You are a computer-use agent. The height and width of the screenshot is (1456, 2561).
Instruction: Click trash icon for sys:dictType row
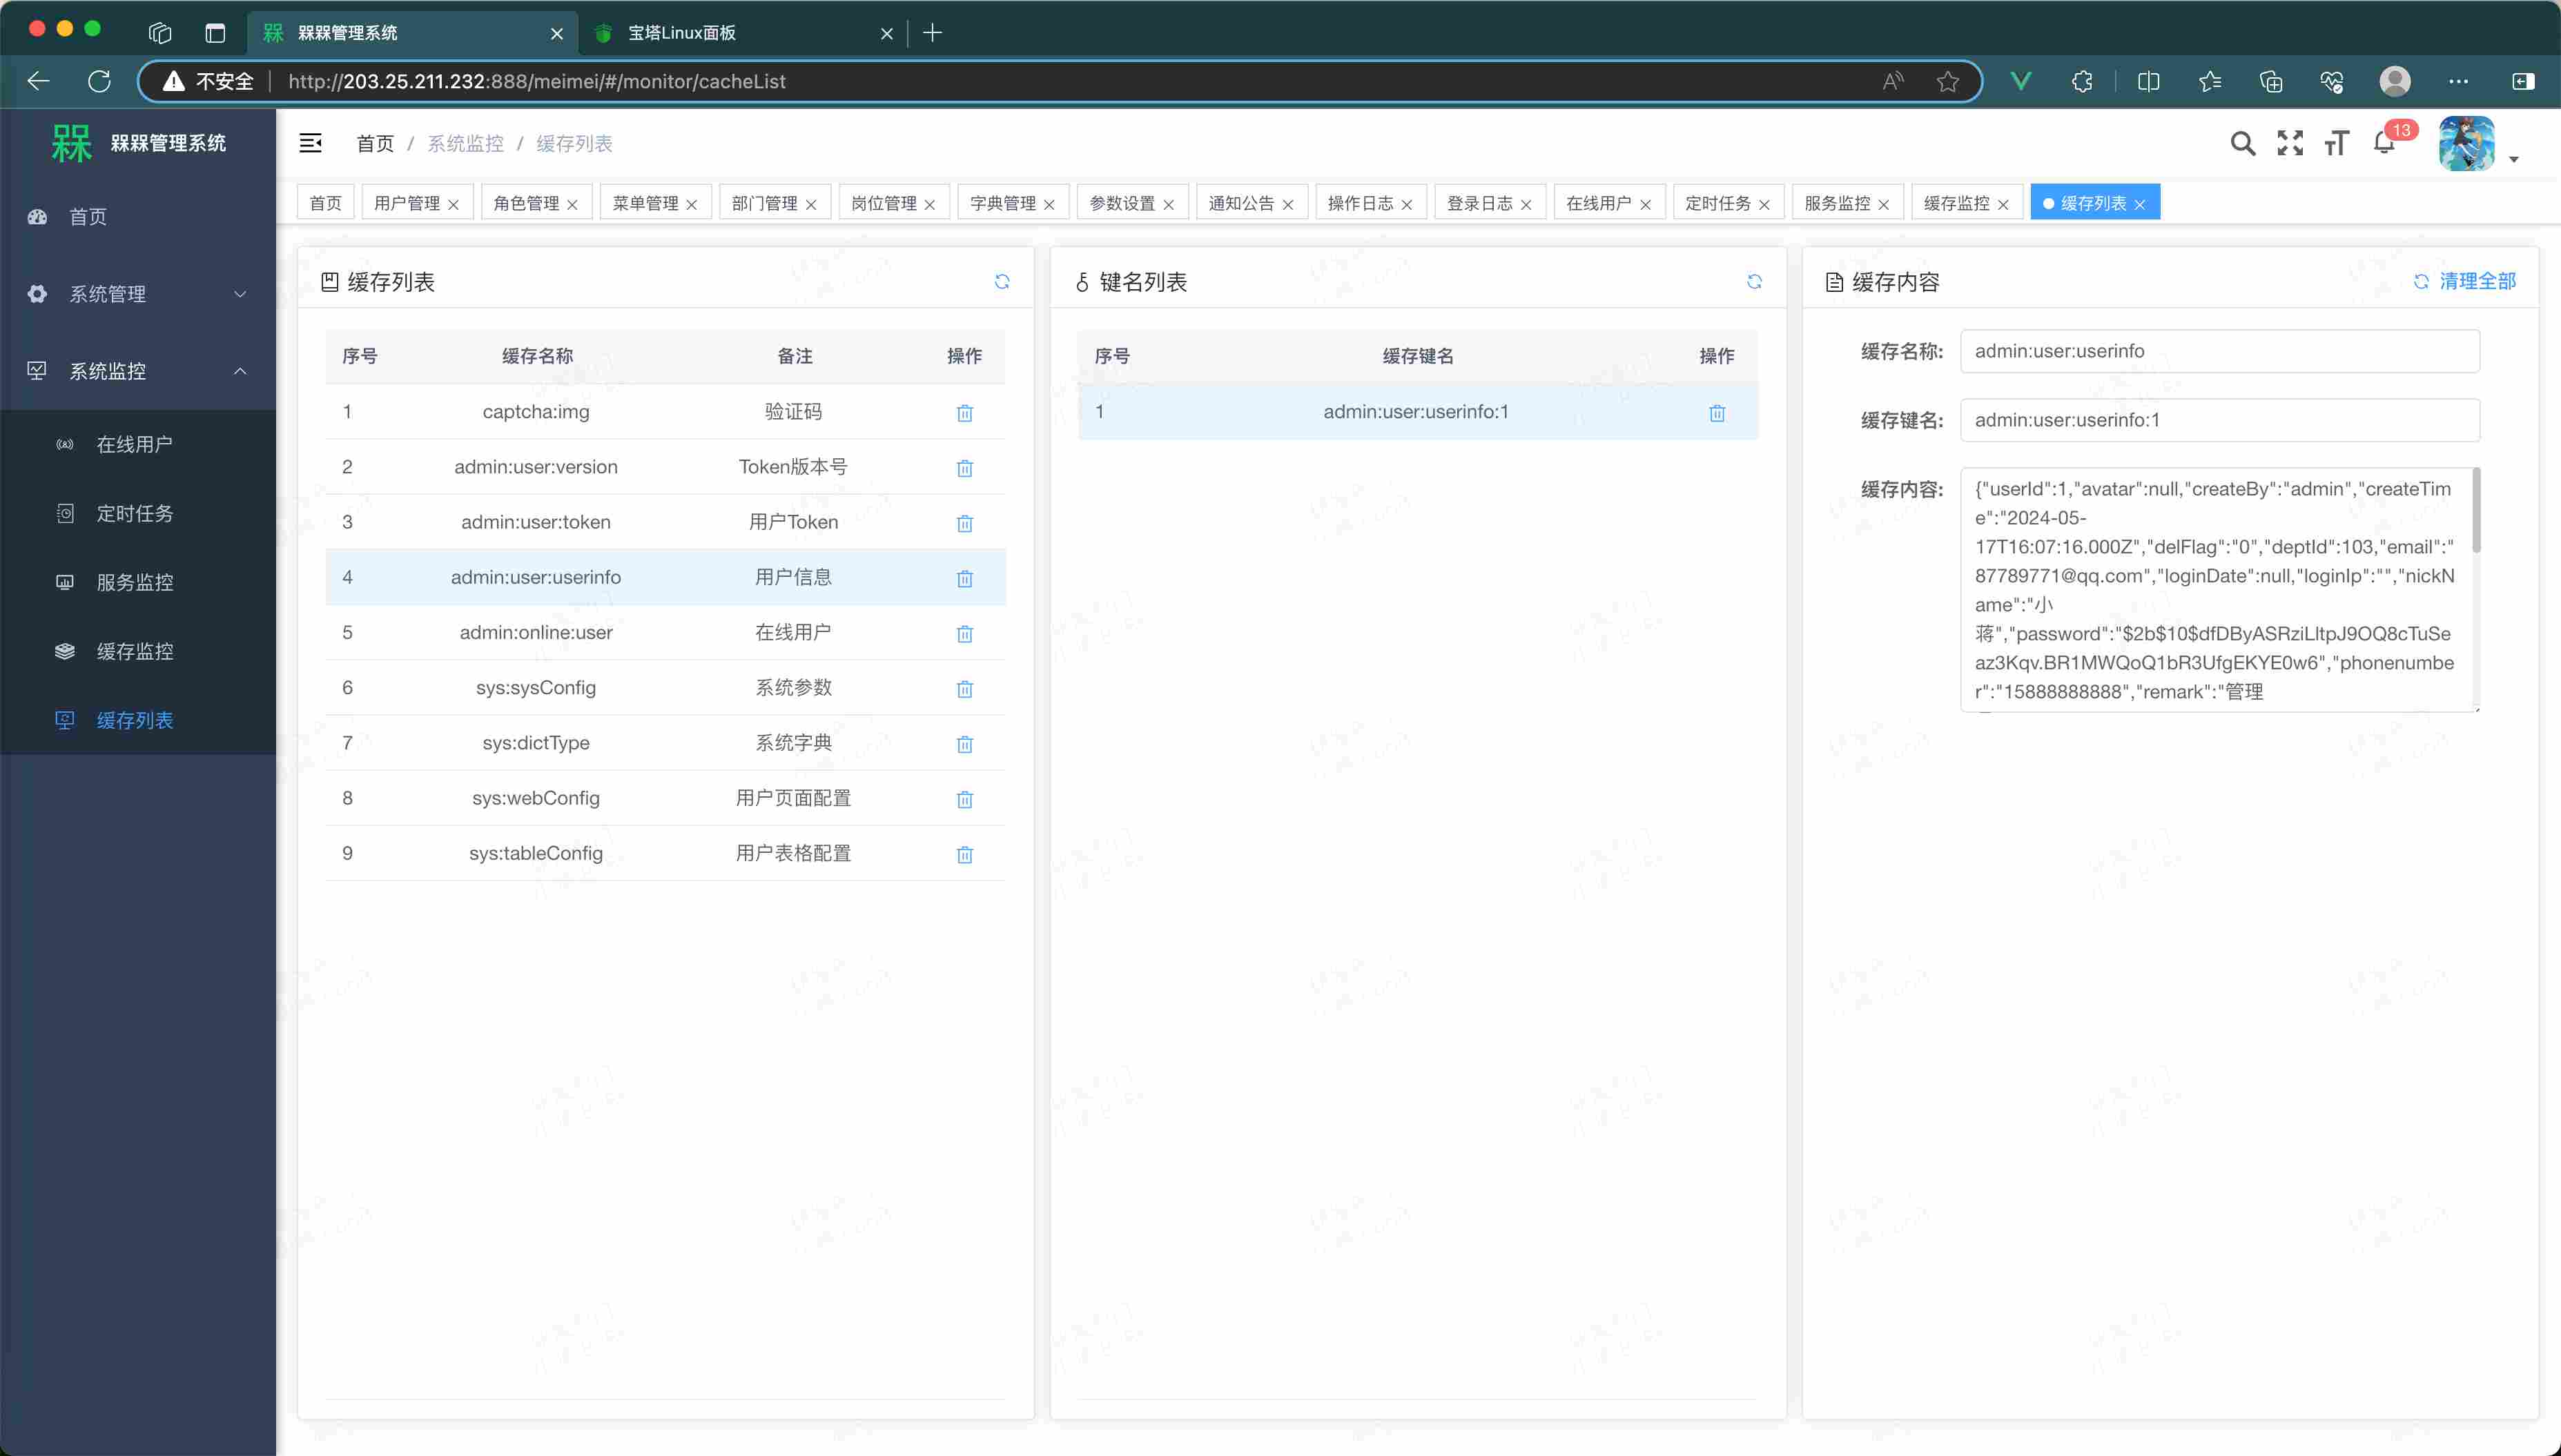(964, 744)
